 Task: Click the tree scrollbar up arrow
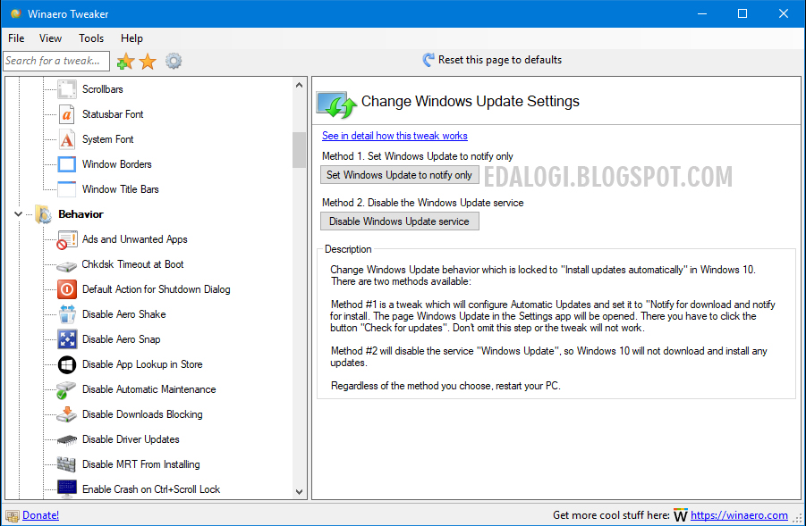pyautogui.click(x=299, y=85)
